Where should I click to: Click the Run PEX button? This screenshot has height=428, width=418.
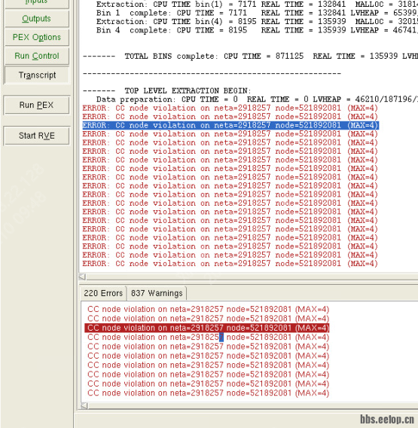coord(36,105)
